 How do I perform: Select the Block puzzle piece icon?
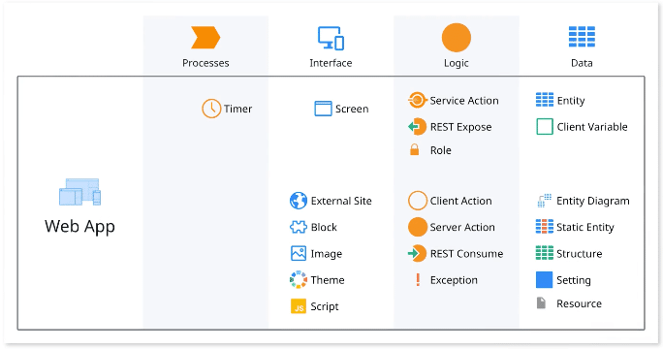pyautogui.click(x=299, y=227)
